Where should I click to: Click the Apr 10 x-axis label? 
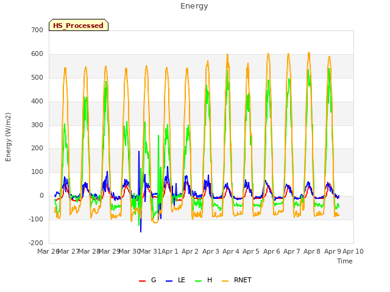pos(353,251)
